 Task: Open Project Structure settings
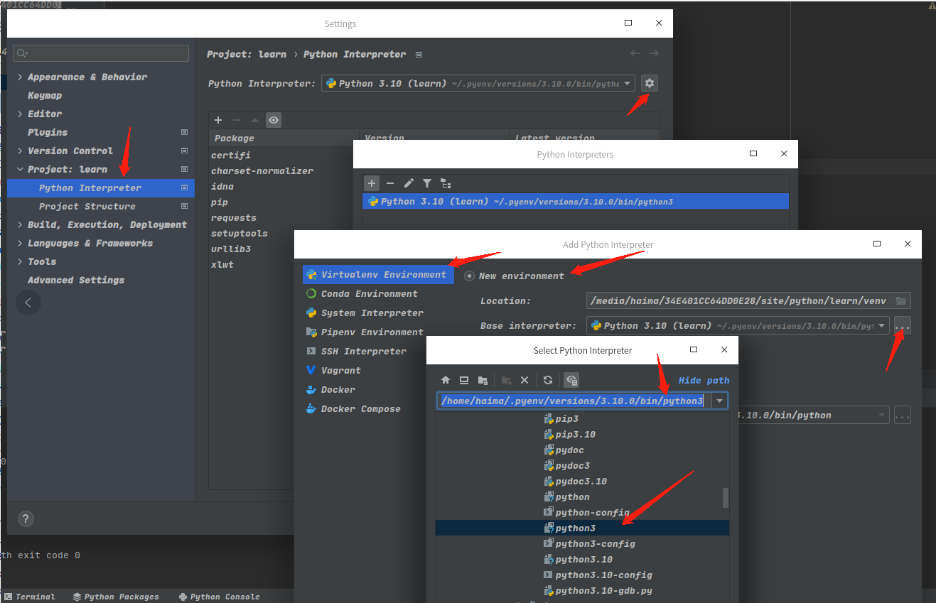point(87,206)
